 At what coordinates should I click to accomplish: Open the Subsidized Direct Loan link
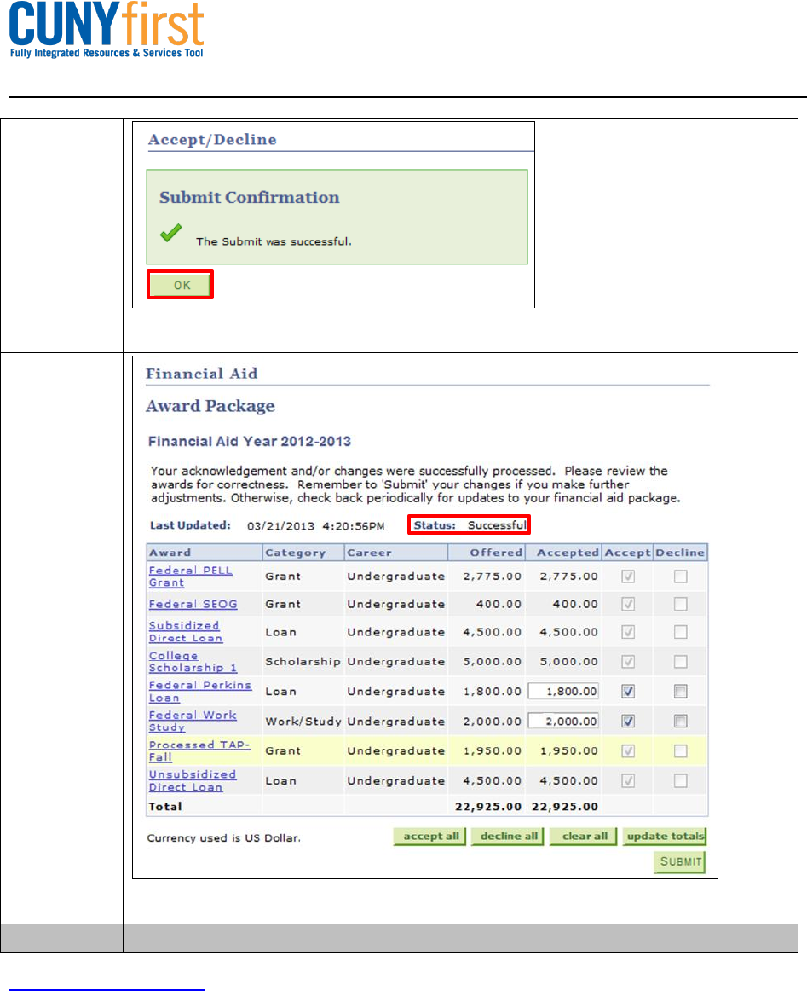tap(185, 631)
